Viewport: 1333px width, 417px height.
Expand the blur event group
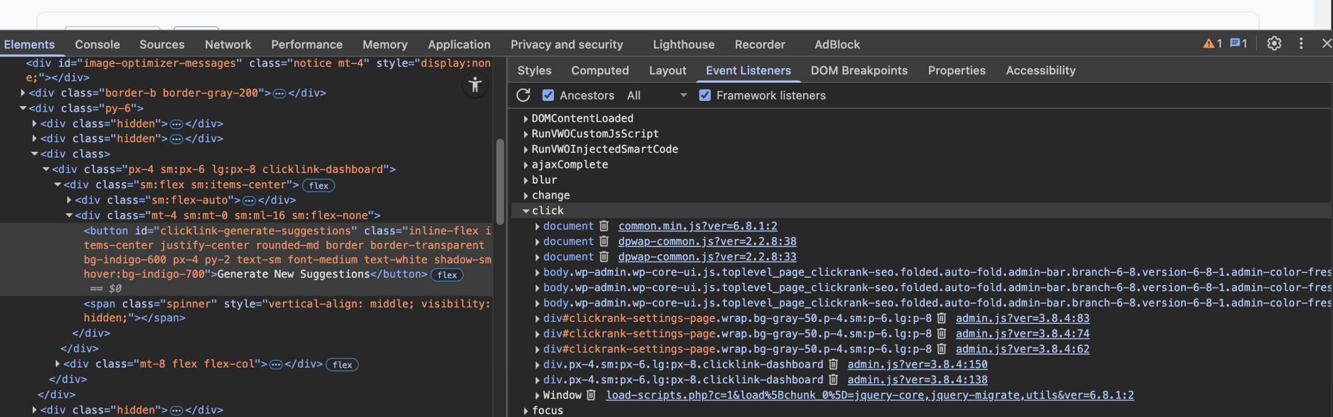(526, 180)
